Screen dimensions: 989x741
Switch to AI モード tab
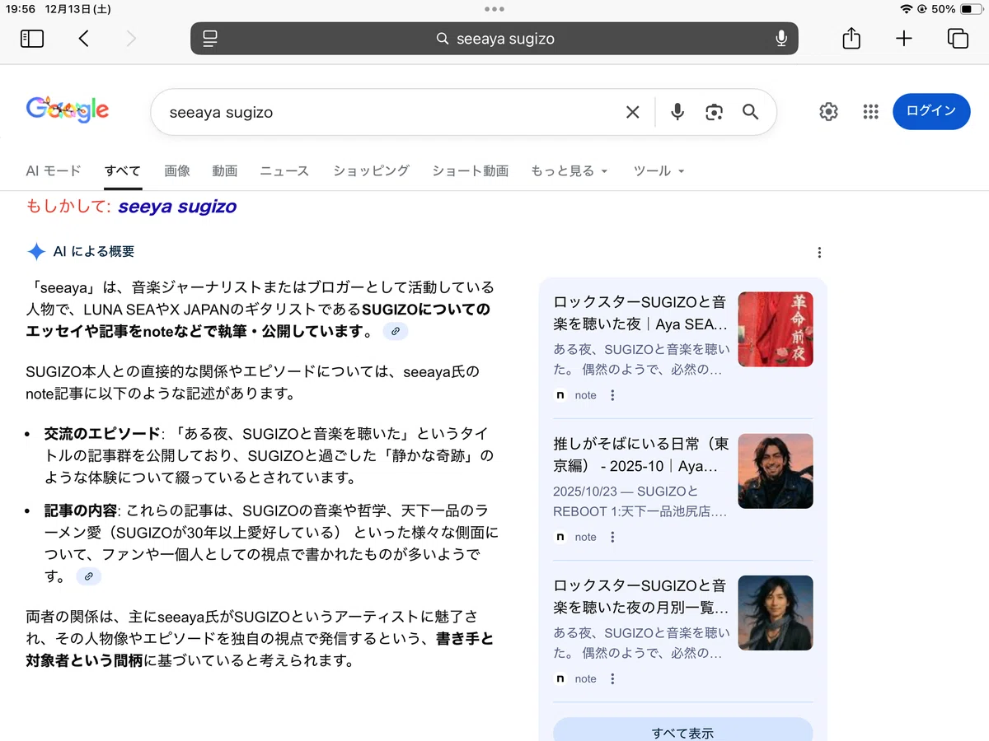pyautogui.click(x=54, y=170)
